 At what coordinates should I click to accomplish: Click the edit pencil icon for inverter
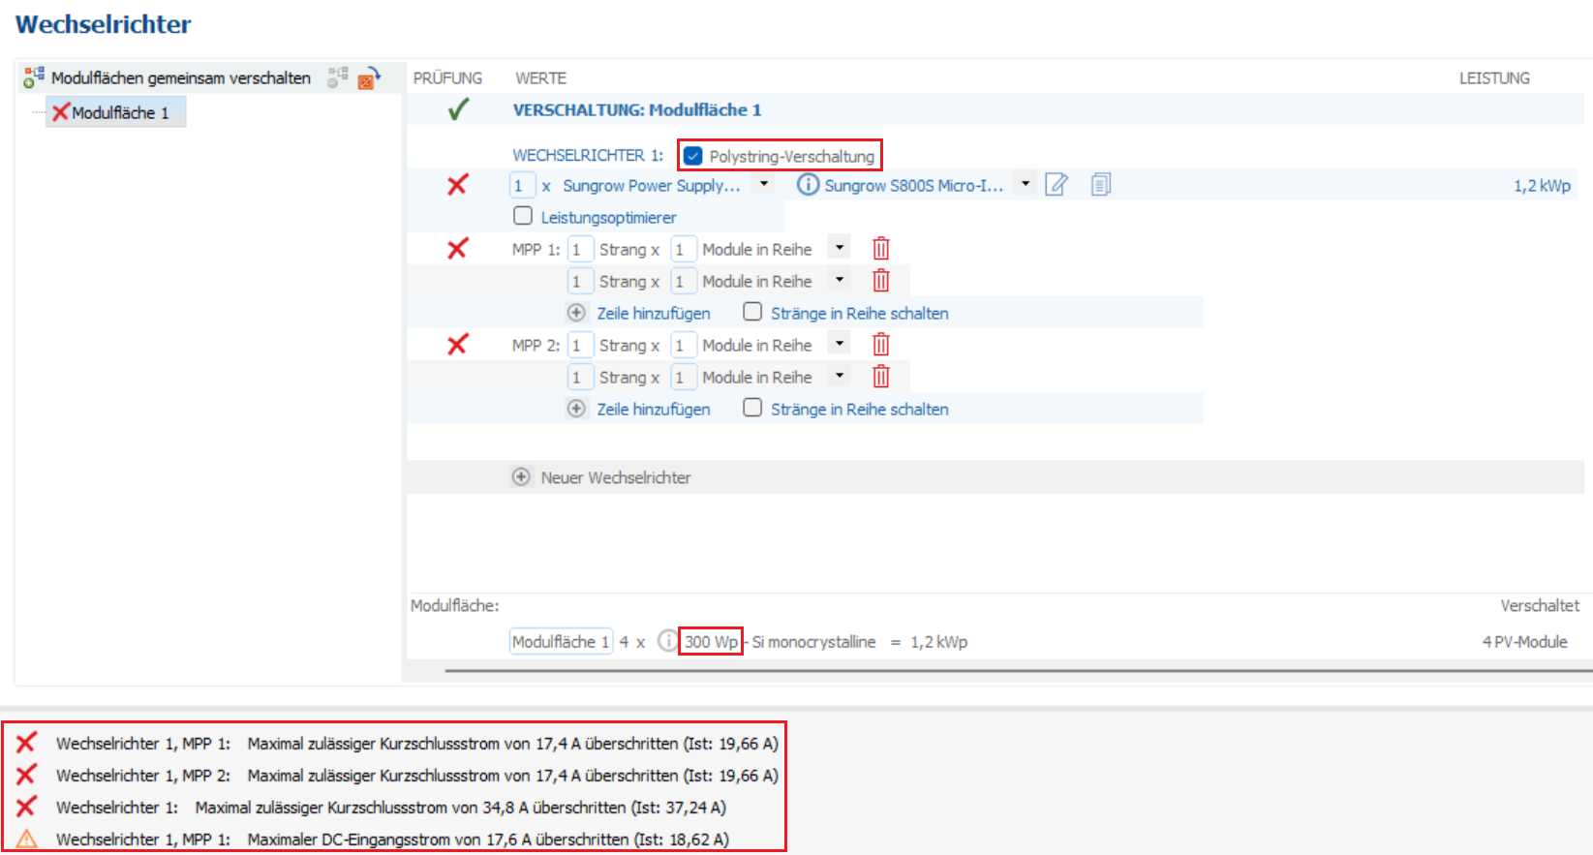coord(1057,184)
